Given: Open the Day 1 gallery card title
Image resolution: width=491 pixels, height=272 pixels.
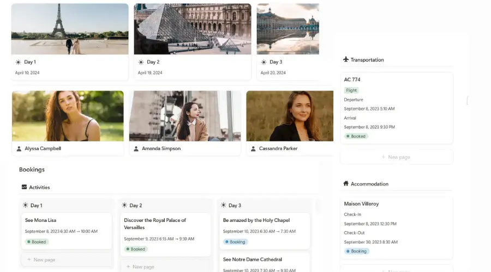Looking at the screenshot, I should [x=30, y=62].
